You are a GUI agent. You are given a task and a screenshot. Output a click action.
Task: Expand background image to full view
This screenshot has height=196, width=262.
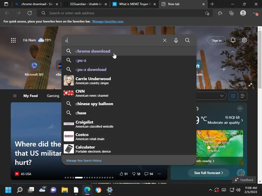coord(250,85)
